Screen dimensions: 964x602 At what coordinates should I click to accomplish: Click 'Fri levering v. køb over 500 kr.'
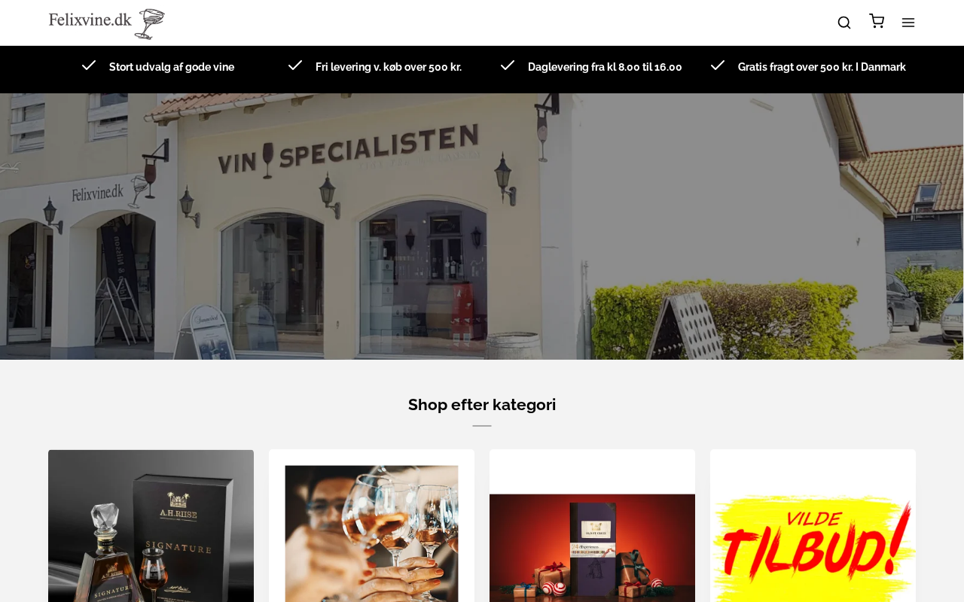[389, 67]
